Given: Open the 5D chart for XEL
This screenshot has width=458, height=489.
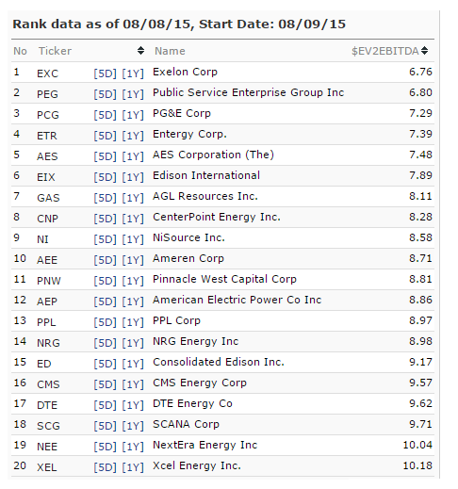Looking at the screenshot, I should pyautogui.click(x=105, y=467).
